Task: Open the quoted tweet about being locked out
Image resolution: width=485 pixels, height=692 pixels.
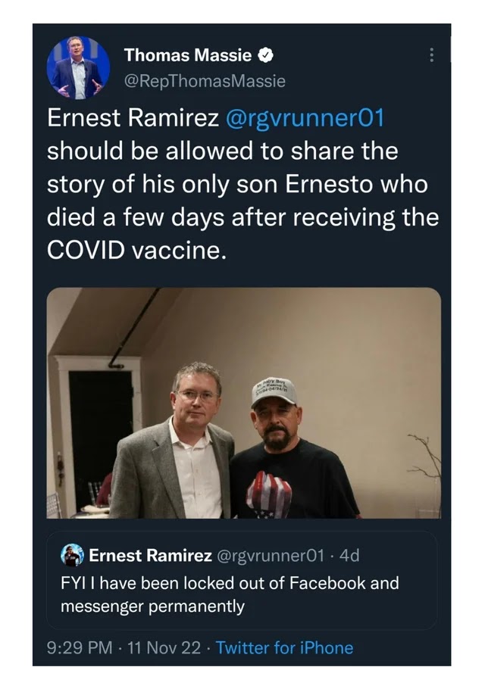Action: coord(229,594)
